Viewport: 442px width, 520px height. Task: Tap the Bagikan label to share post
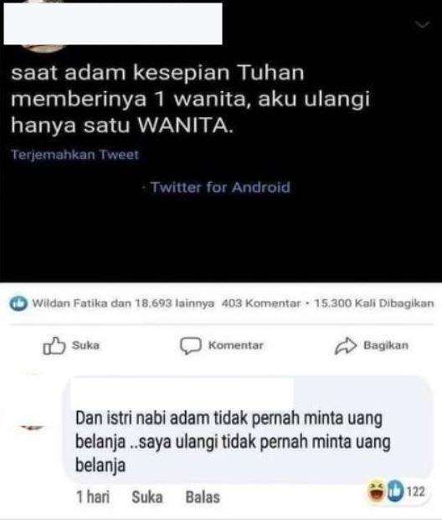point(386,345)
